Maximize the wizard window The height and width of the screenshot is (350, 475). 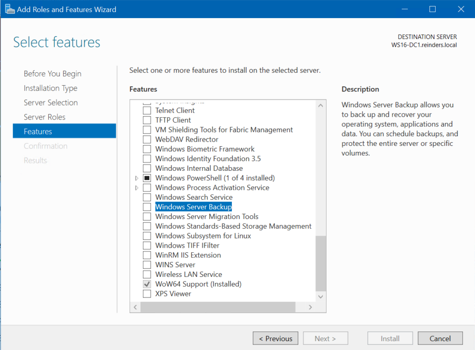tap(433, 9)
